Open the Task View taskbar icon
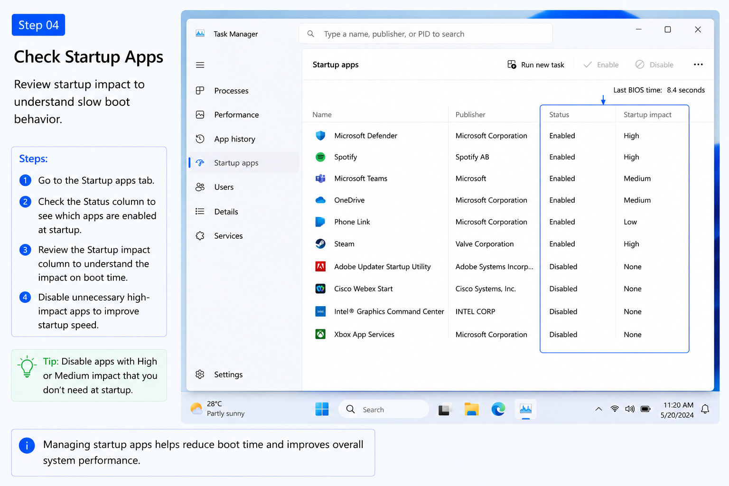This screenshot has height=486, width=729. tap(444, 409)
